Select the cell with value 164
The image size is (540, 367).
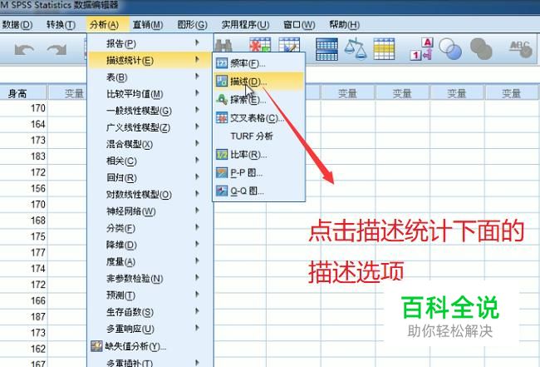pyautogui.click(x=23, y=125)
